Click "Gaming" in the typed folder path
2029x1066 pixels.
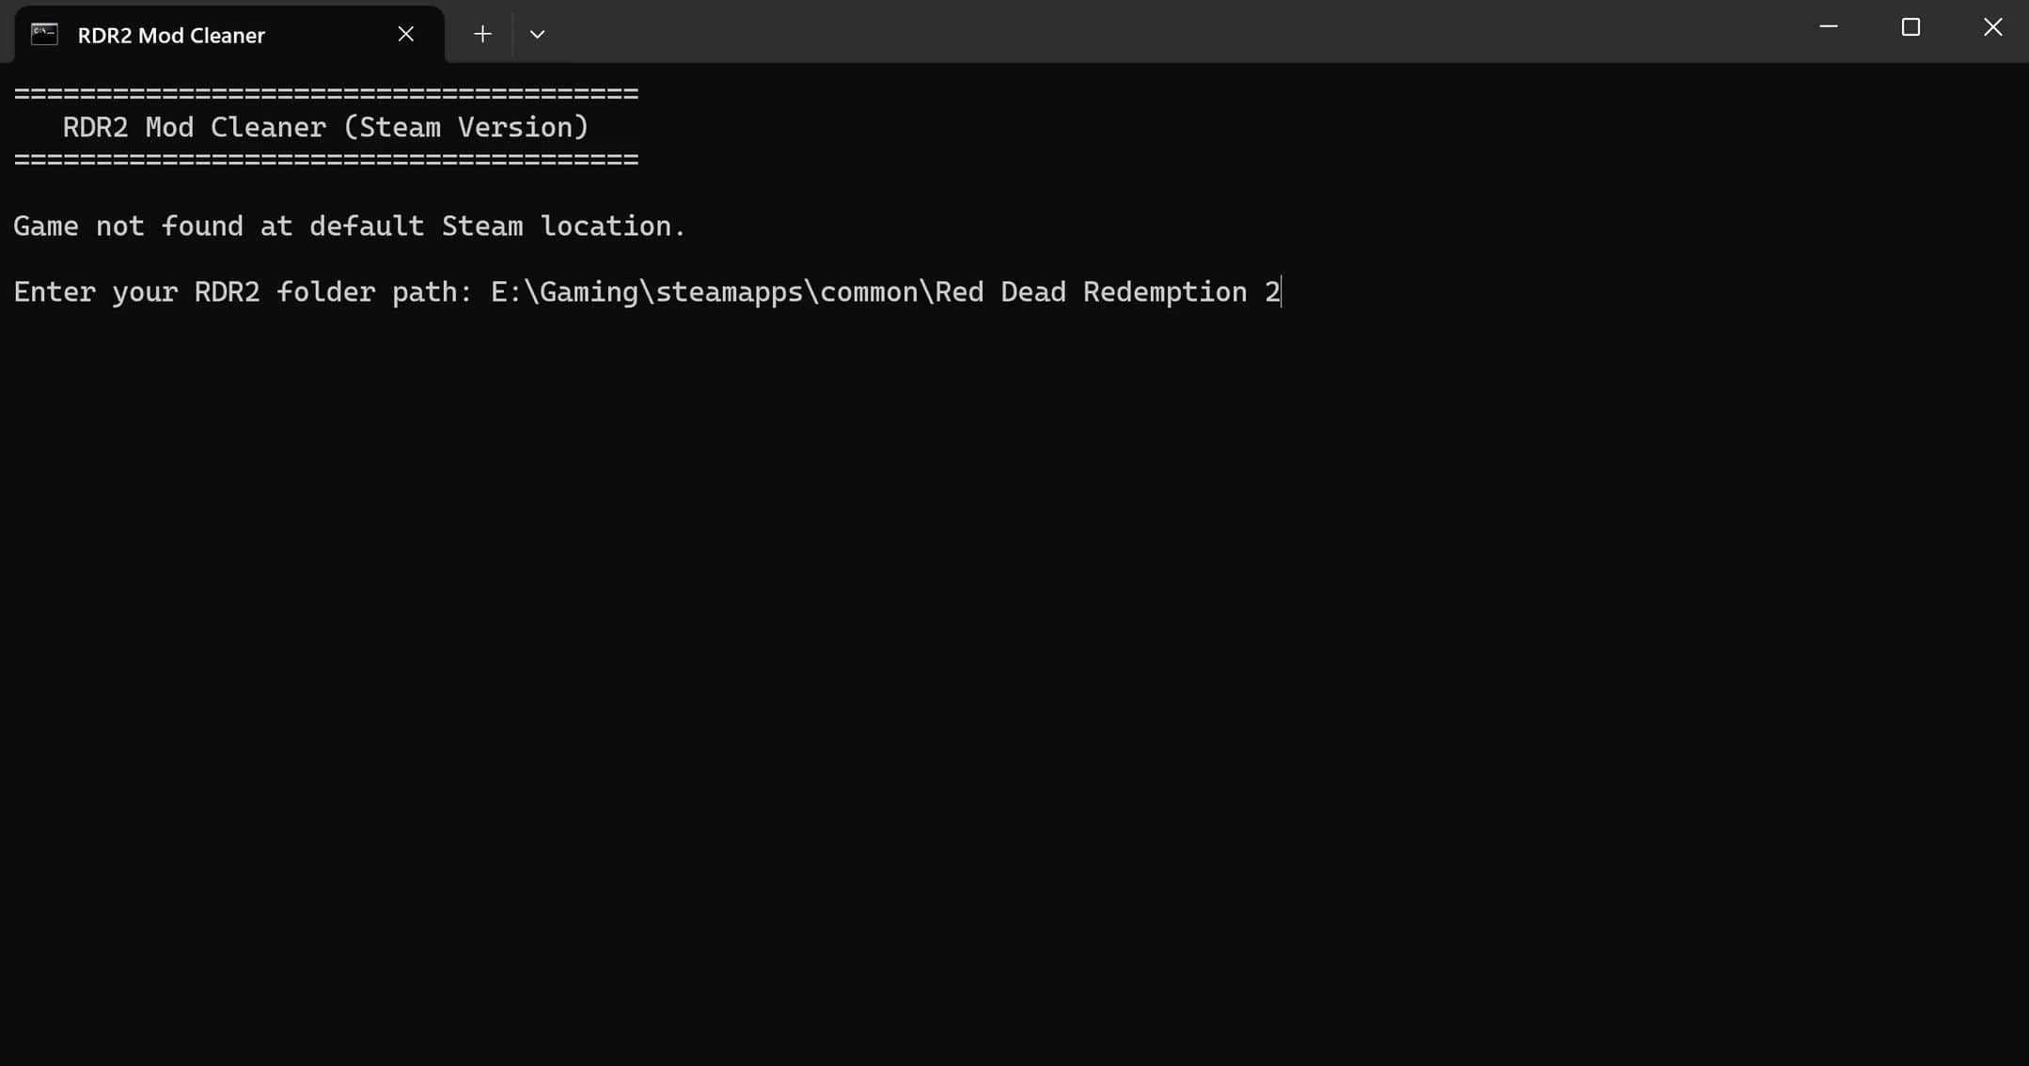(589, 292)
